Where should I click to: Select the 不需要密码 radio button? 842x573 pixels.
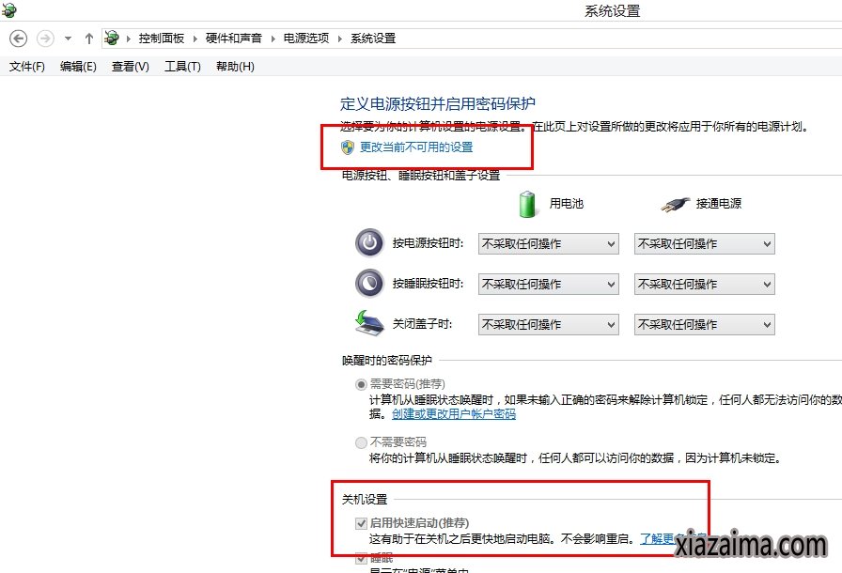362,442
